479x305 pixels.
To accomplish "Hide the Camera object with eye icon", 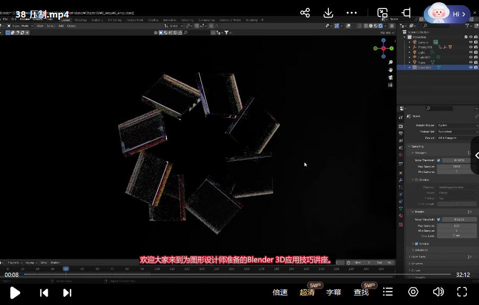I will coord(471,42).
